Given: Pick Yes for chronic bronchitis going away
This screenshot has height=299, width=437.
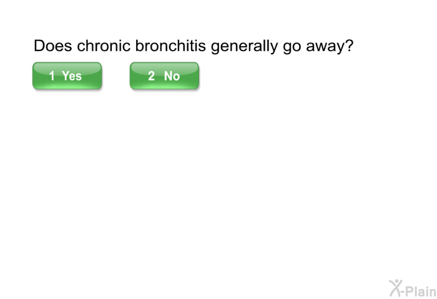Looking at the screenshot, I should [67, 75].
